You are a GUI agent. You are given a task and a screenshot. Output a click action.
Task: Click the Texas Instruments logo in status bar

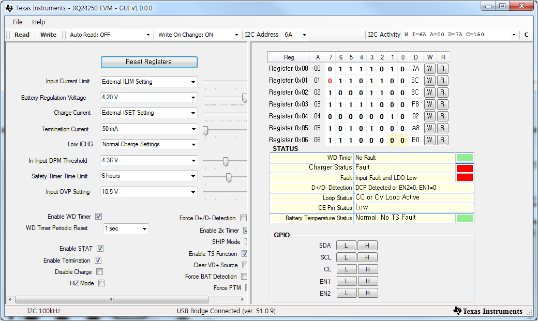point(488,311)
